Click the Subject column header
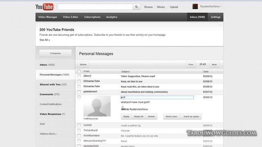The height and width of the screenshot is (147, 262). point(126,71)
